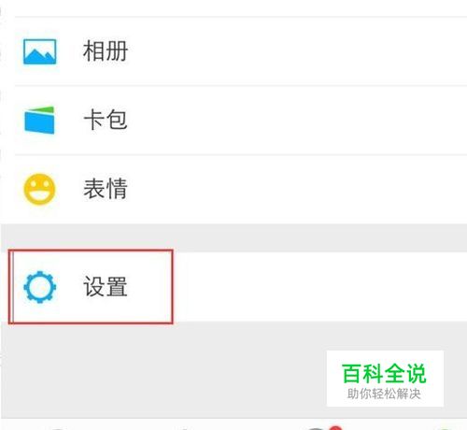467x430 pixels.
Task: Select the 表情 label
Action: (106, 189)
